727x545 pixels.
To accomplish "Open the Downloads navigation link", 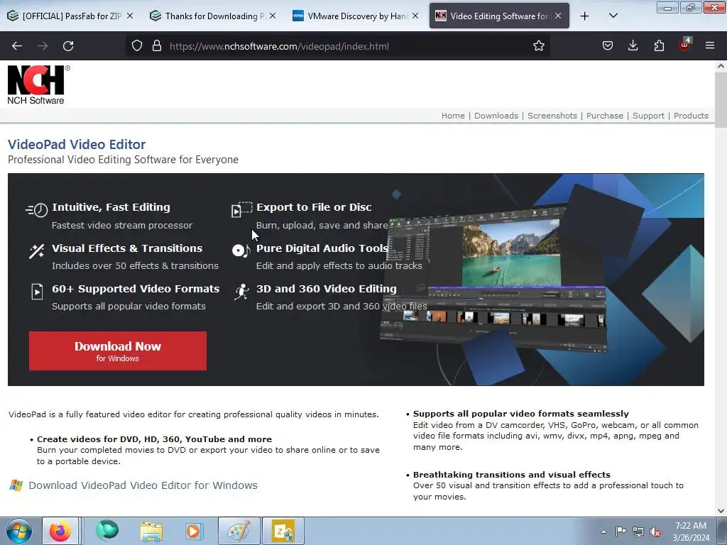I will point(496,116).
